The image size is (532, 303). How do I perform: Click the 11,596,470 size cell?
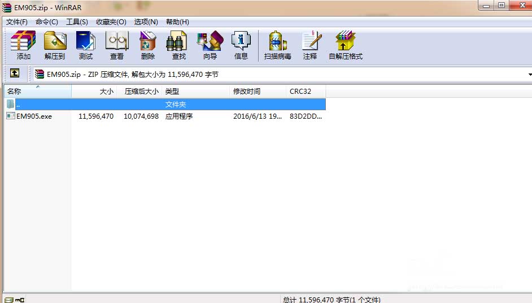pyautogui.click(x=96, y=116)
